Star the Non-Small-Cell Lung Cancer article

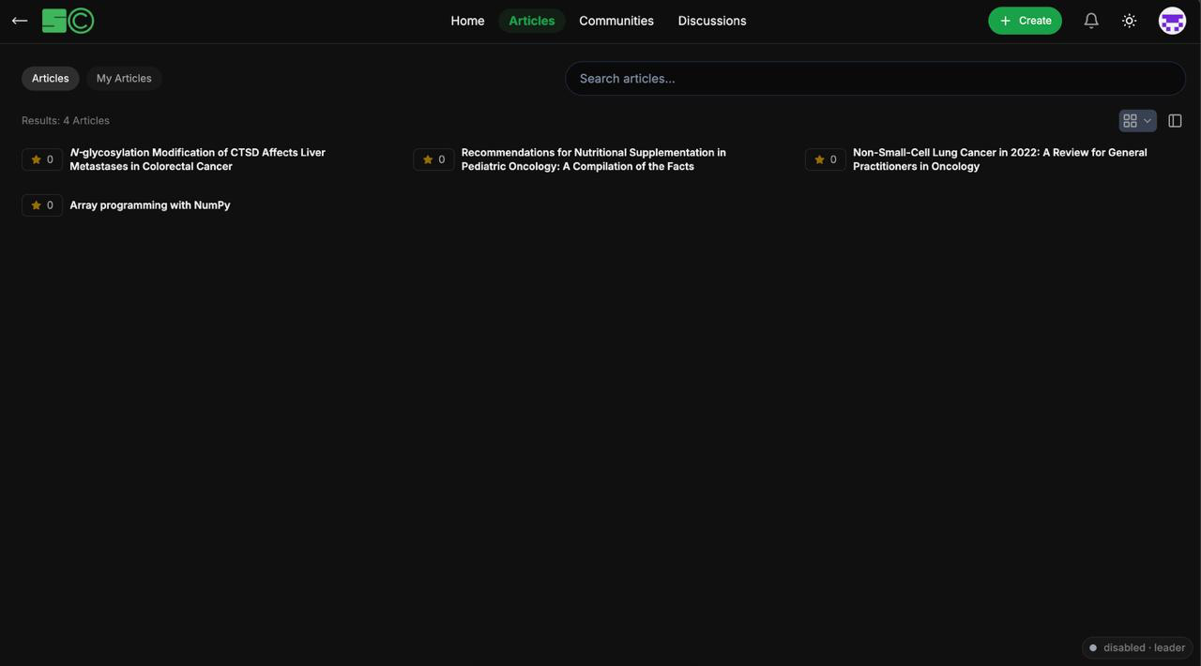tap(825, 159)
